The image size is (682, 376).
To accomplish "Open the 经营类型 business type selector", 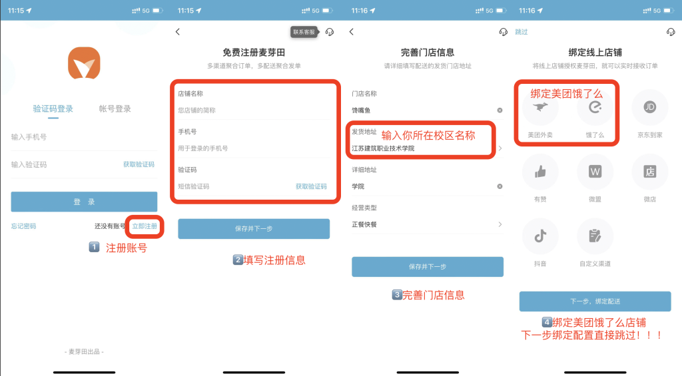I will pos(500,224).
